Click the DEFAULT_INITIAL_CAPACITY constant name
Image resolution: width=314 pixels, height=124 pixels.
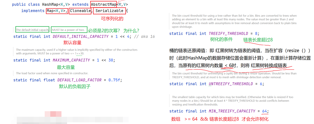80,37
